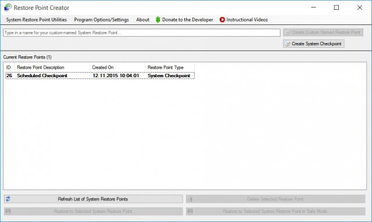Click the blue refresh arrows icon
372x222 pixels.
(x=8, y=199)
